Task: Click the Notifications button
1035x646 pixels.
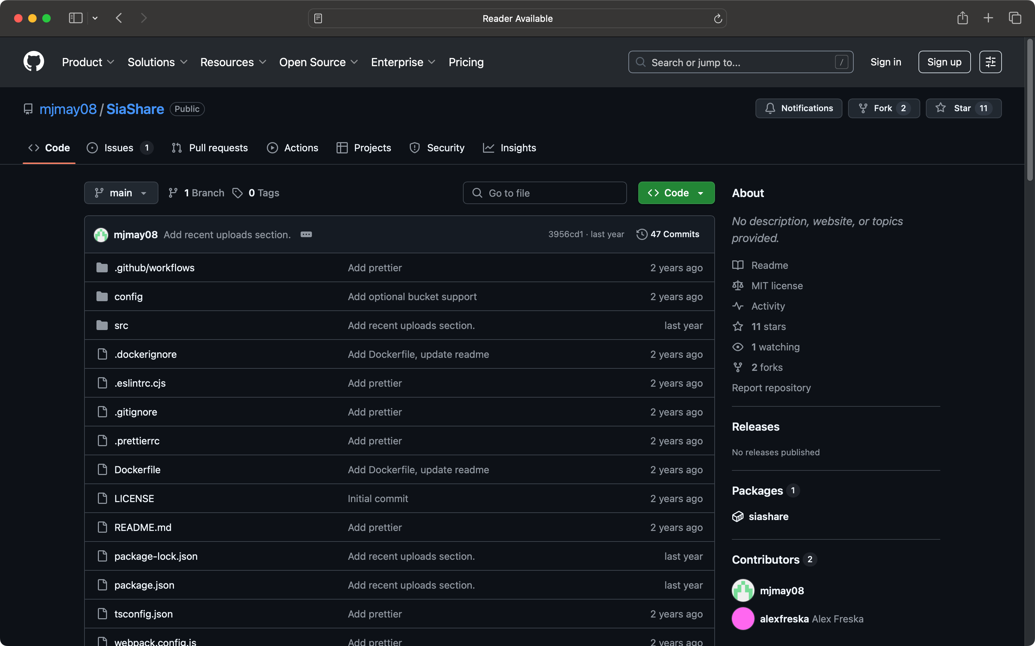Action: pyautogui.click(x=798, y=108)
